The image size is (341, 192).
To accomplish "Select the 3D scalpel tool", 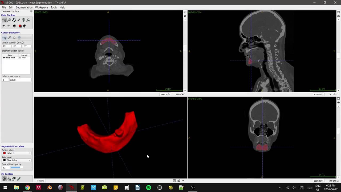I will pyautogui.click(x=19, y=179).
